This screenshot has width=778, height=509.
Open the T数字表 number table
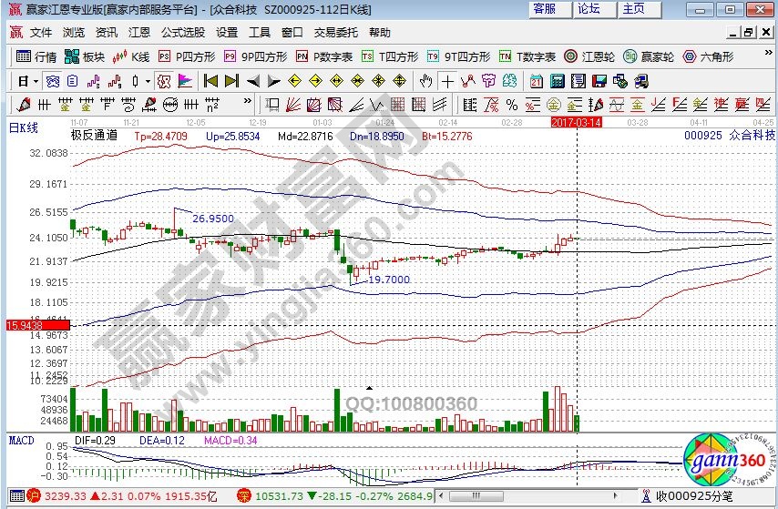point(528,56)
